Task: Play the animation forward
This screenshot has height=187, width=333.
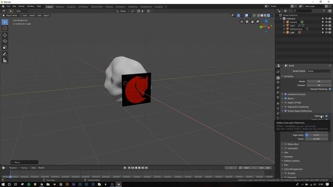Action: point(139,168)
